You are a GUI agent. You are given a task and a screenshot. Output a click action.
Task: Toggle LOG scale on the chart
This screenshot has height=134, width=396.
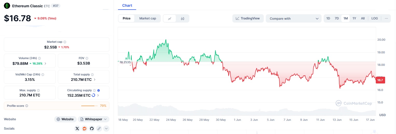pyautogui.click(x=374, y=18)
